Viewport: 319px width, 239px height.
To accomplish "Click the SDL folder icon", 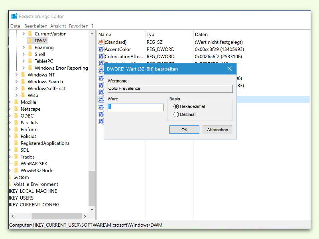I will point(16,150).
